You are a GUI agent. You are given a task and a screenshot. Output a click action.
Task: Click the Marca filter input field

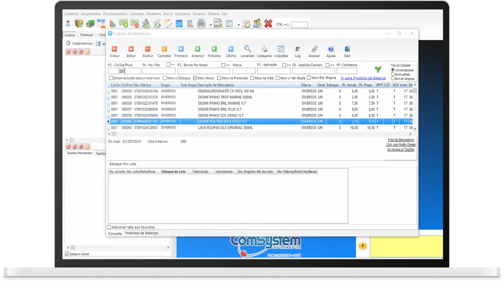[x=244, y=71]
